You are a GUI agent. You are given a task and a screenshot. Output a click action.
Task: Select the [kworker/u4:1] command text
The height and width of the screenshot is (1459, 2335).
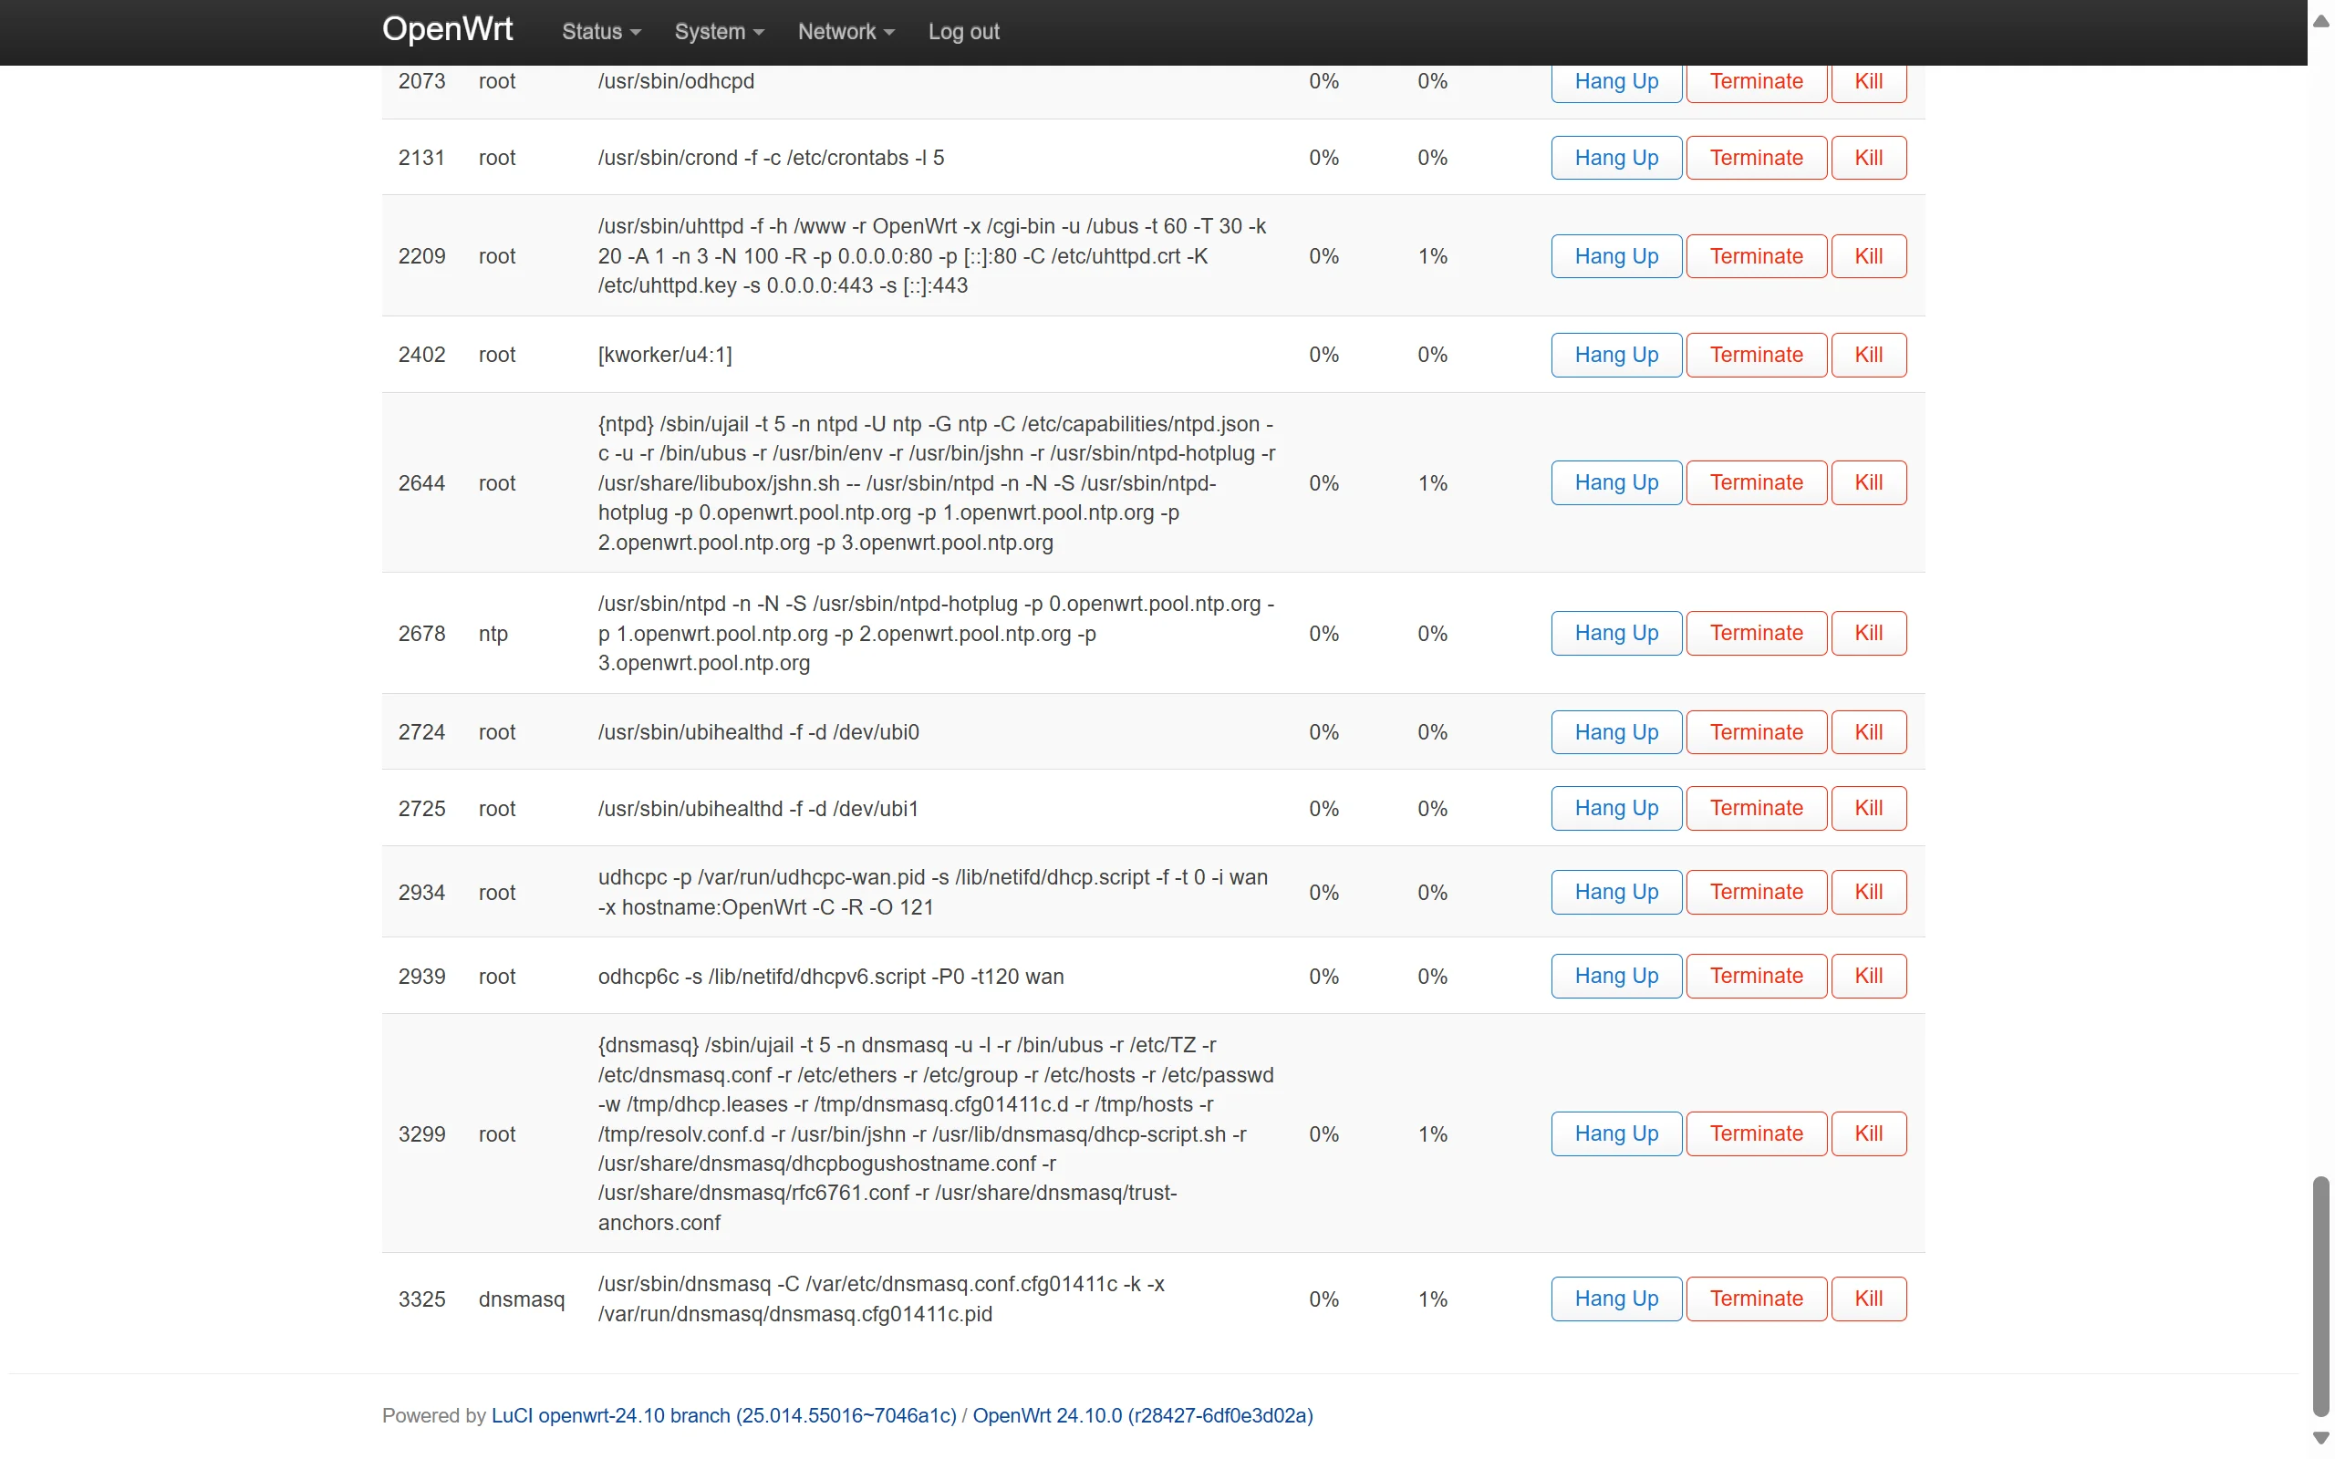(x=665, y=354)
